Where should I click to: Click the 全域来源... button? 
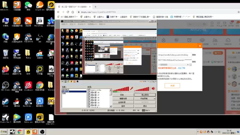[123, 102]
